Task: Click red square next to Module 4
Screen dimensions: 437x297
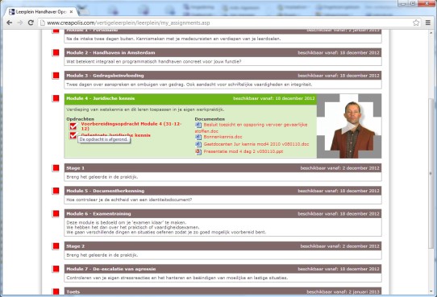Action: point(56,98)
